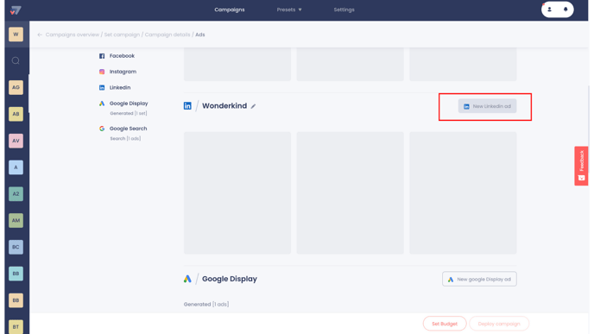Click the search magnifier in the sidebar

16,60
